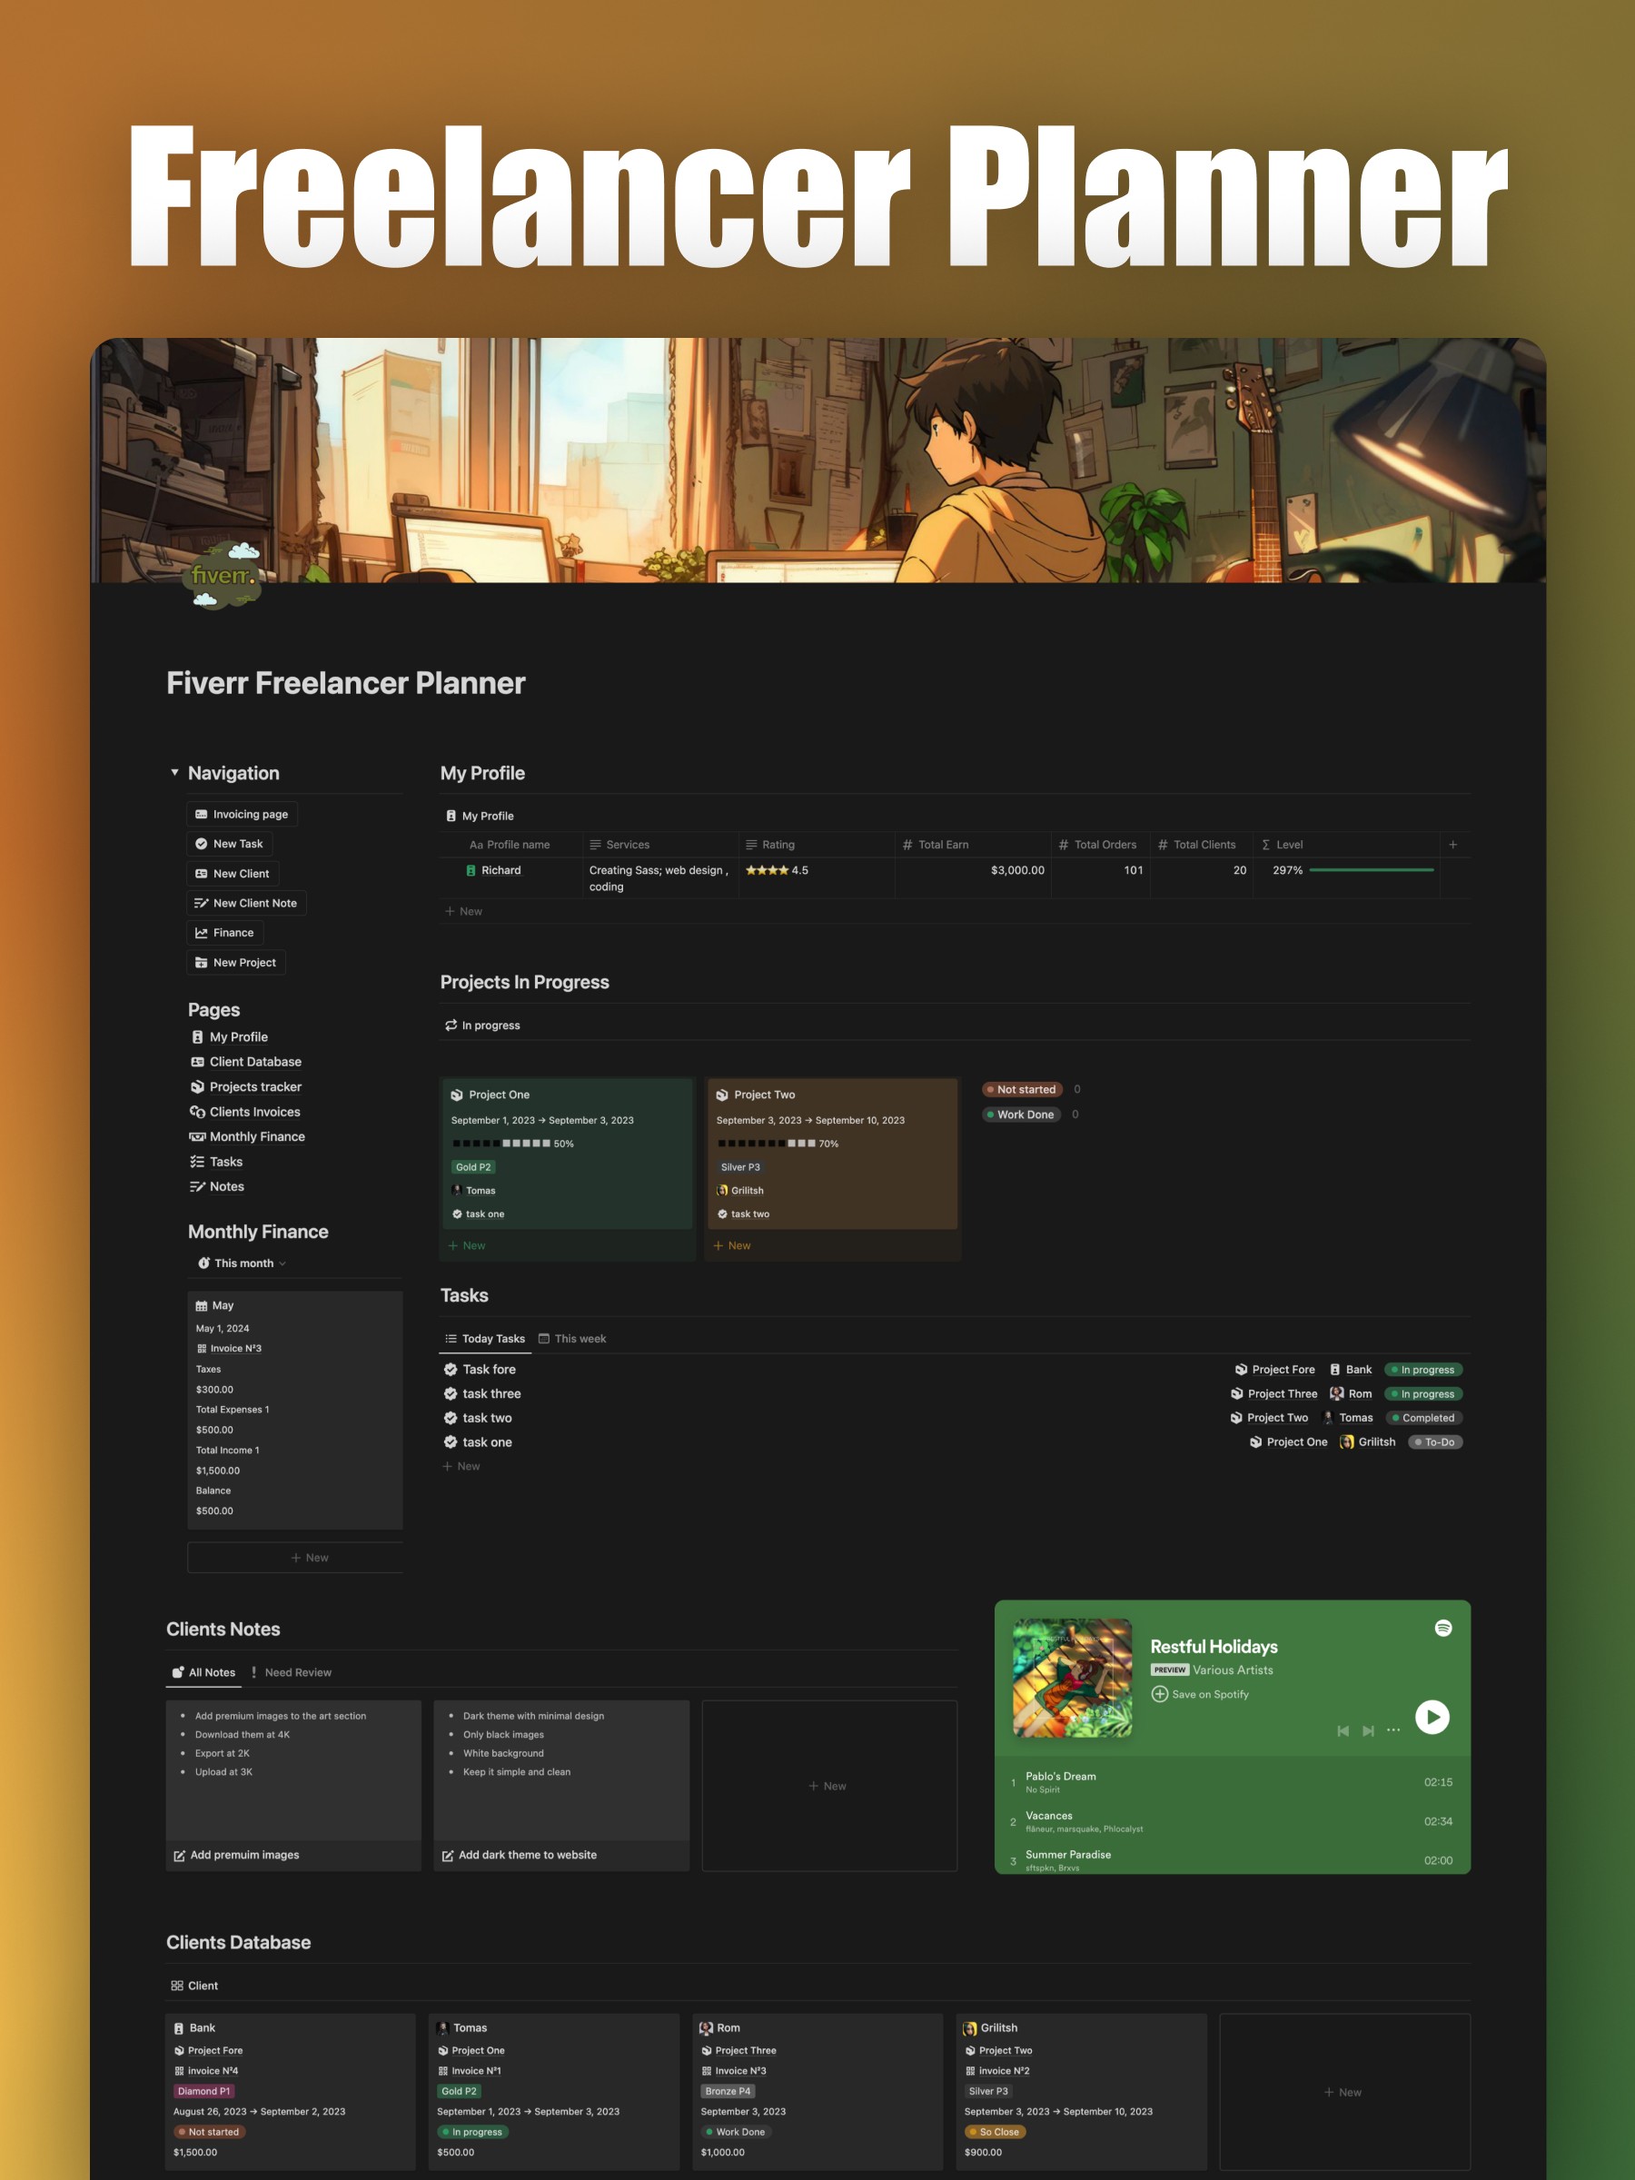Open Invoice N°3 in May card

229,1348
